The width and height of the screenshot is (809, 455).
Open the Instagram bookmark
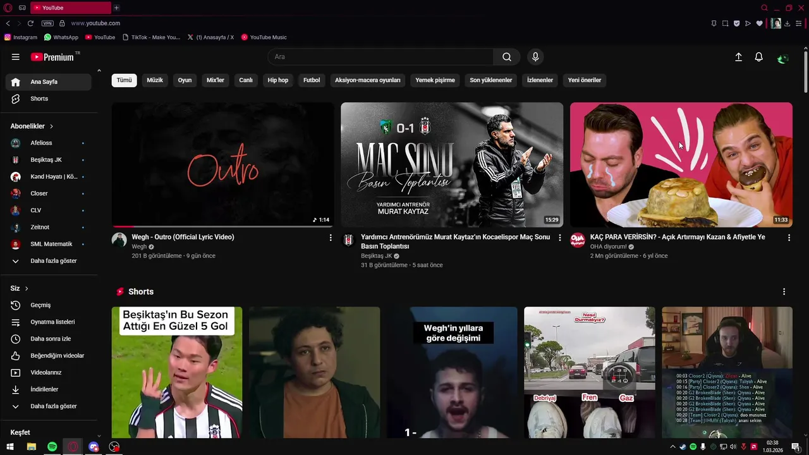click(x=21, y=37)
